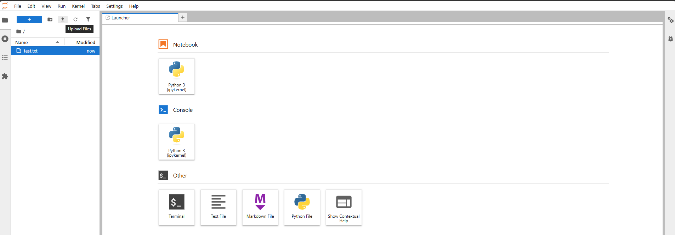Click the Upload Files icon

click(63, 19)
